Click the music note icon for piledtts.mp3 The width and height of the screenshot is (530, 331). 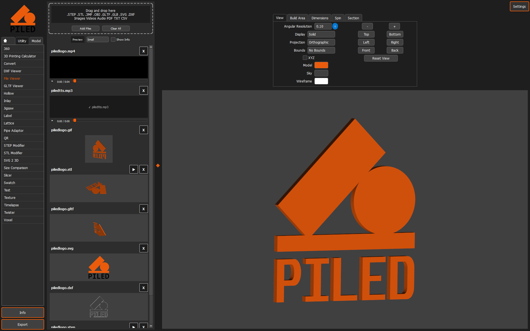pyautogui.click(x=89, y=107)
